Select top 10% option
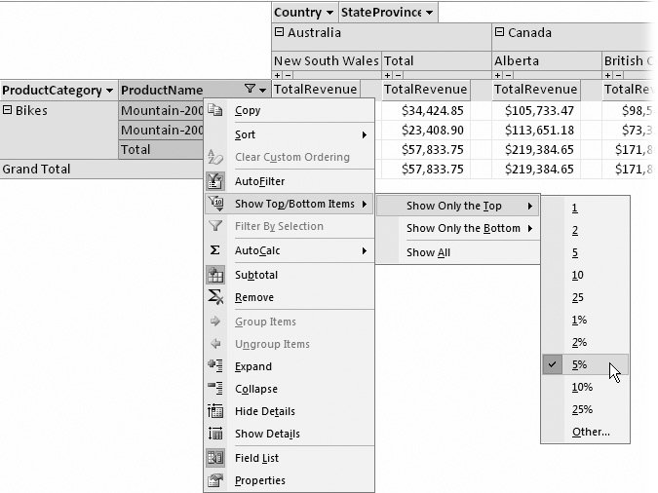The height and width of the screenshot is (493, 658). pyautogui.click(x=586, y=387)
